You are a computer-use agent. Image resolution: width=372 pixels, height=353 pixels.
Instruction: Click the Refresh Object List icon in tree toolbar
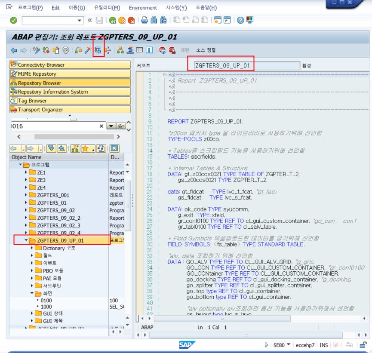point(101,149)
